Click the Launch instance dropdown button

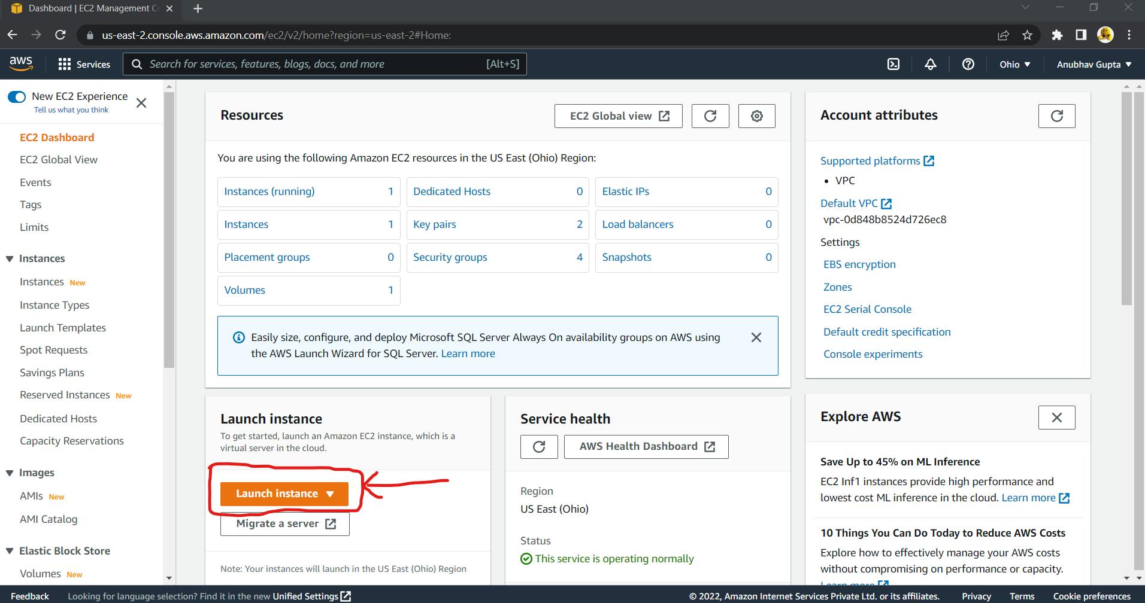[284, 494]
